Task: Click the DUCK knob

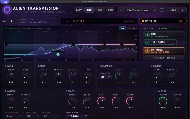Action: point(116,101)
